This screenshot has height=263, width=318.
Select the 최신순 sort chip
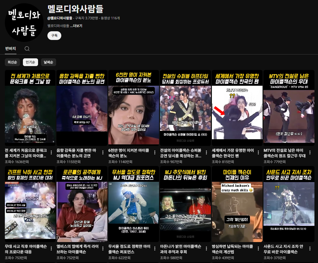[12, 62]
